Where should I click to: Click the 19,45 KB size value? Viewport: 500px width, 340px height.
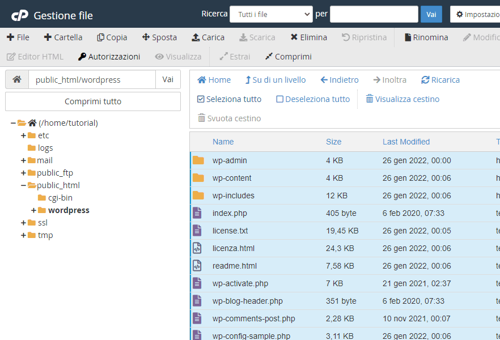342,231
